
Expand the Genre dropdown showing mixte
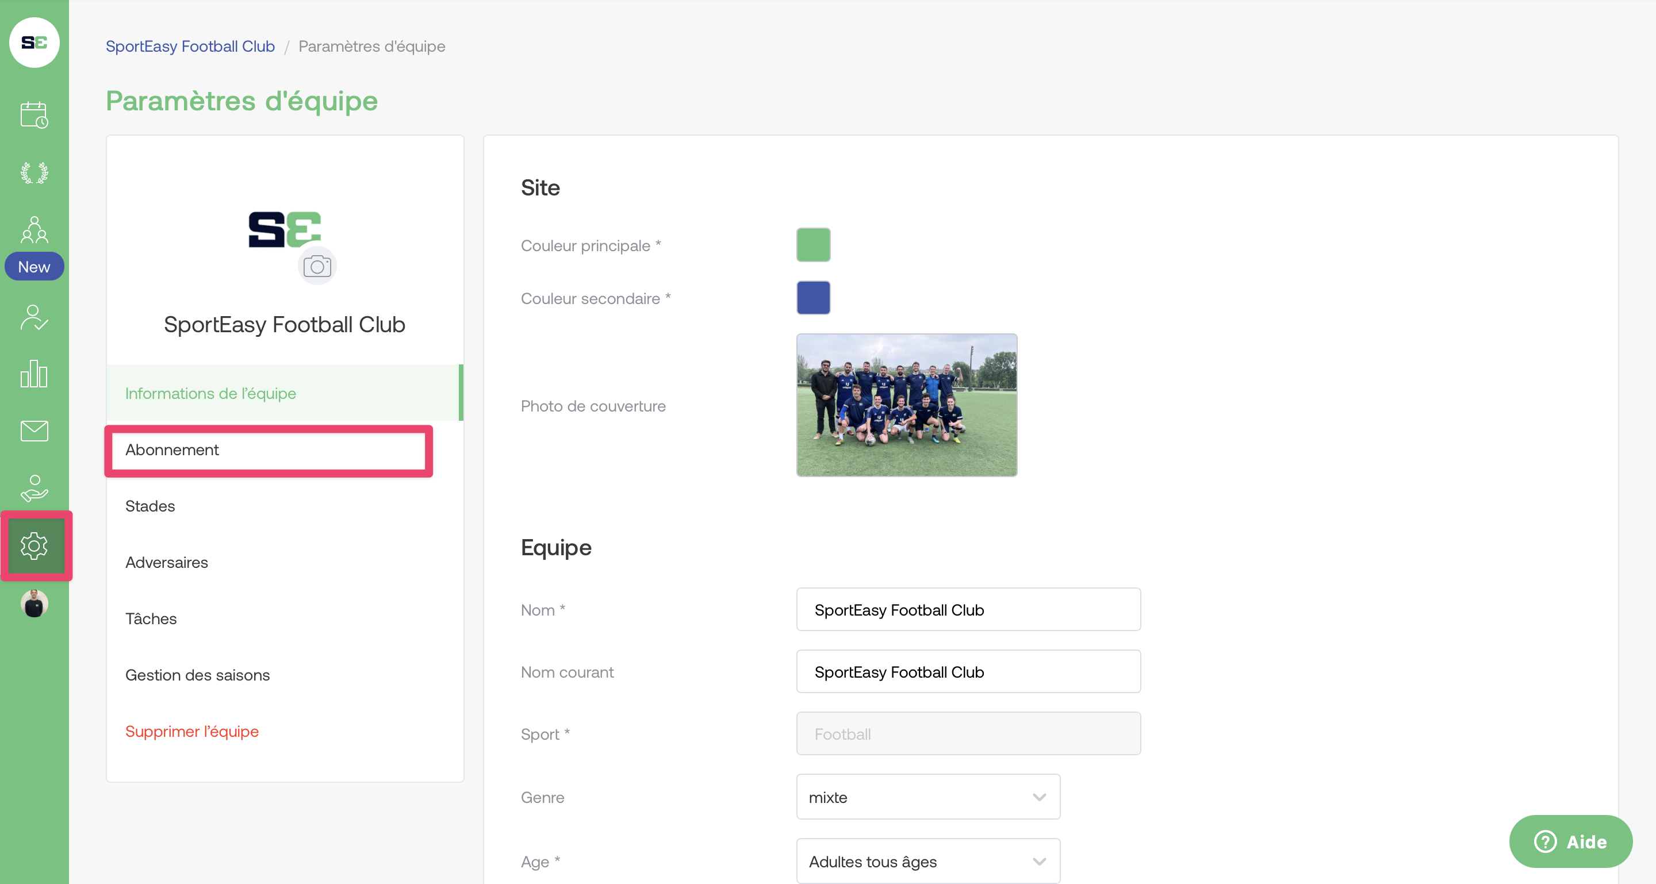click(927, 797)
